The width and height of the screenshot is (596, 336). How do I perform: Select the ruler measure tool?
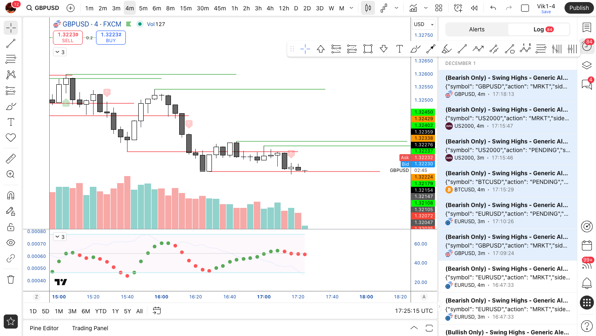(11, 159)
